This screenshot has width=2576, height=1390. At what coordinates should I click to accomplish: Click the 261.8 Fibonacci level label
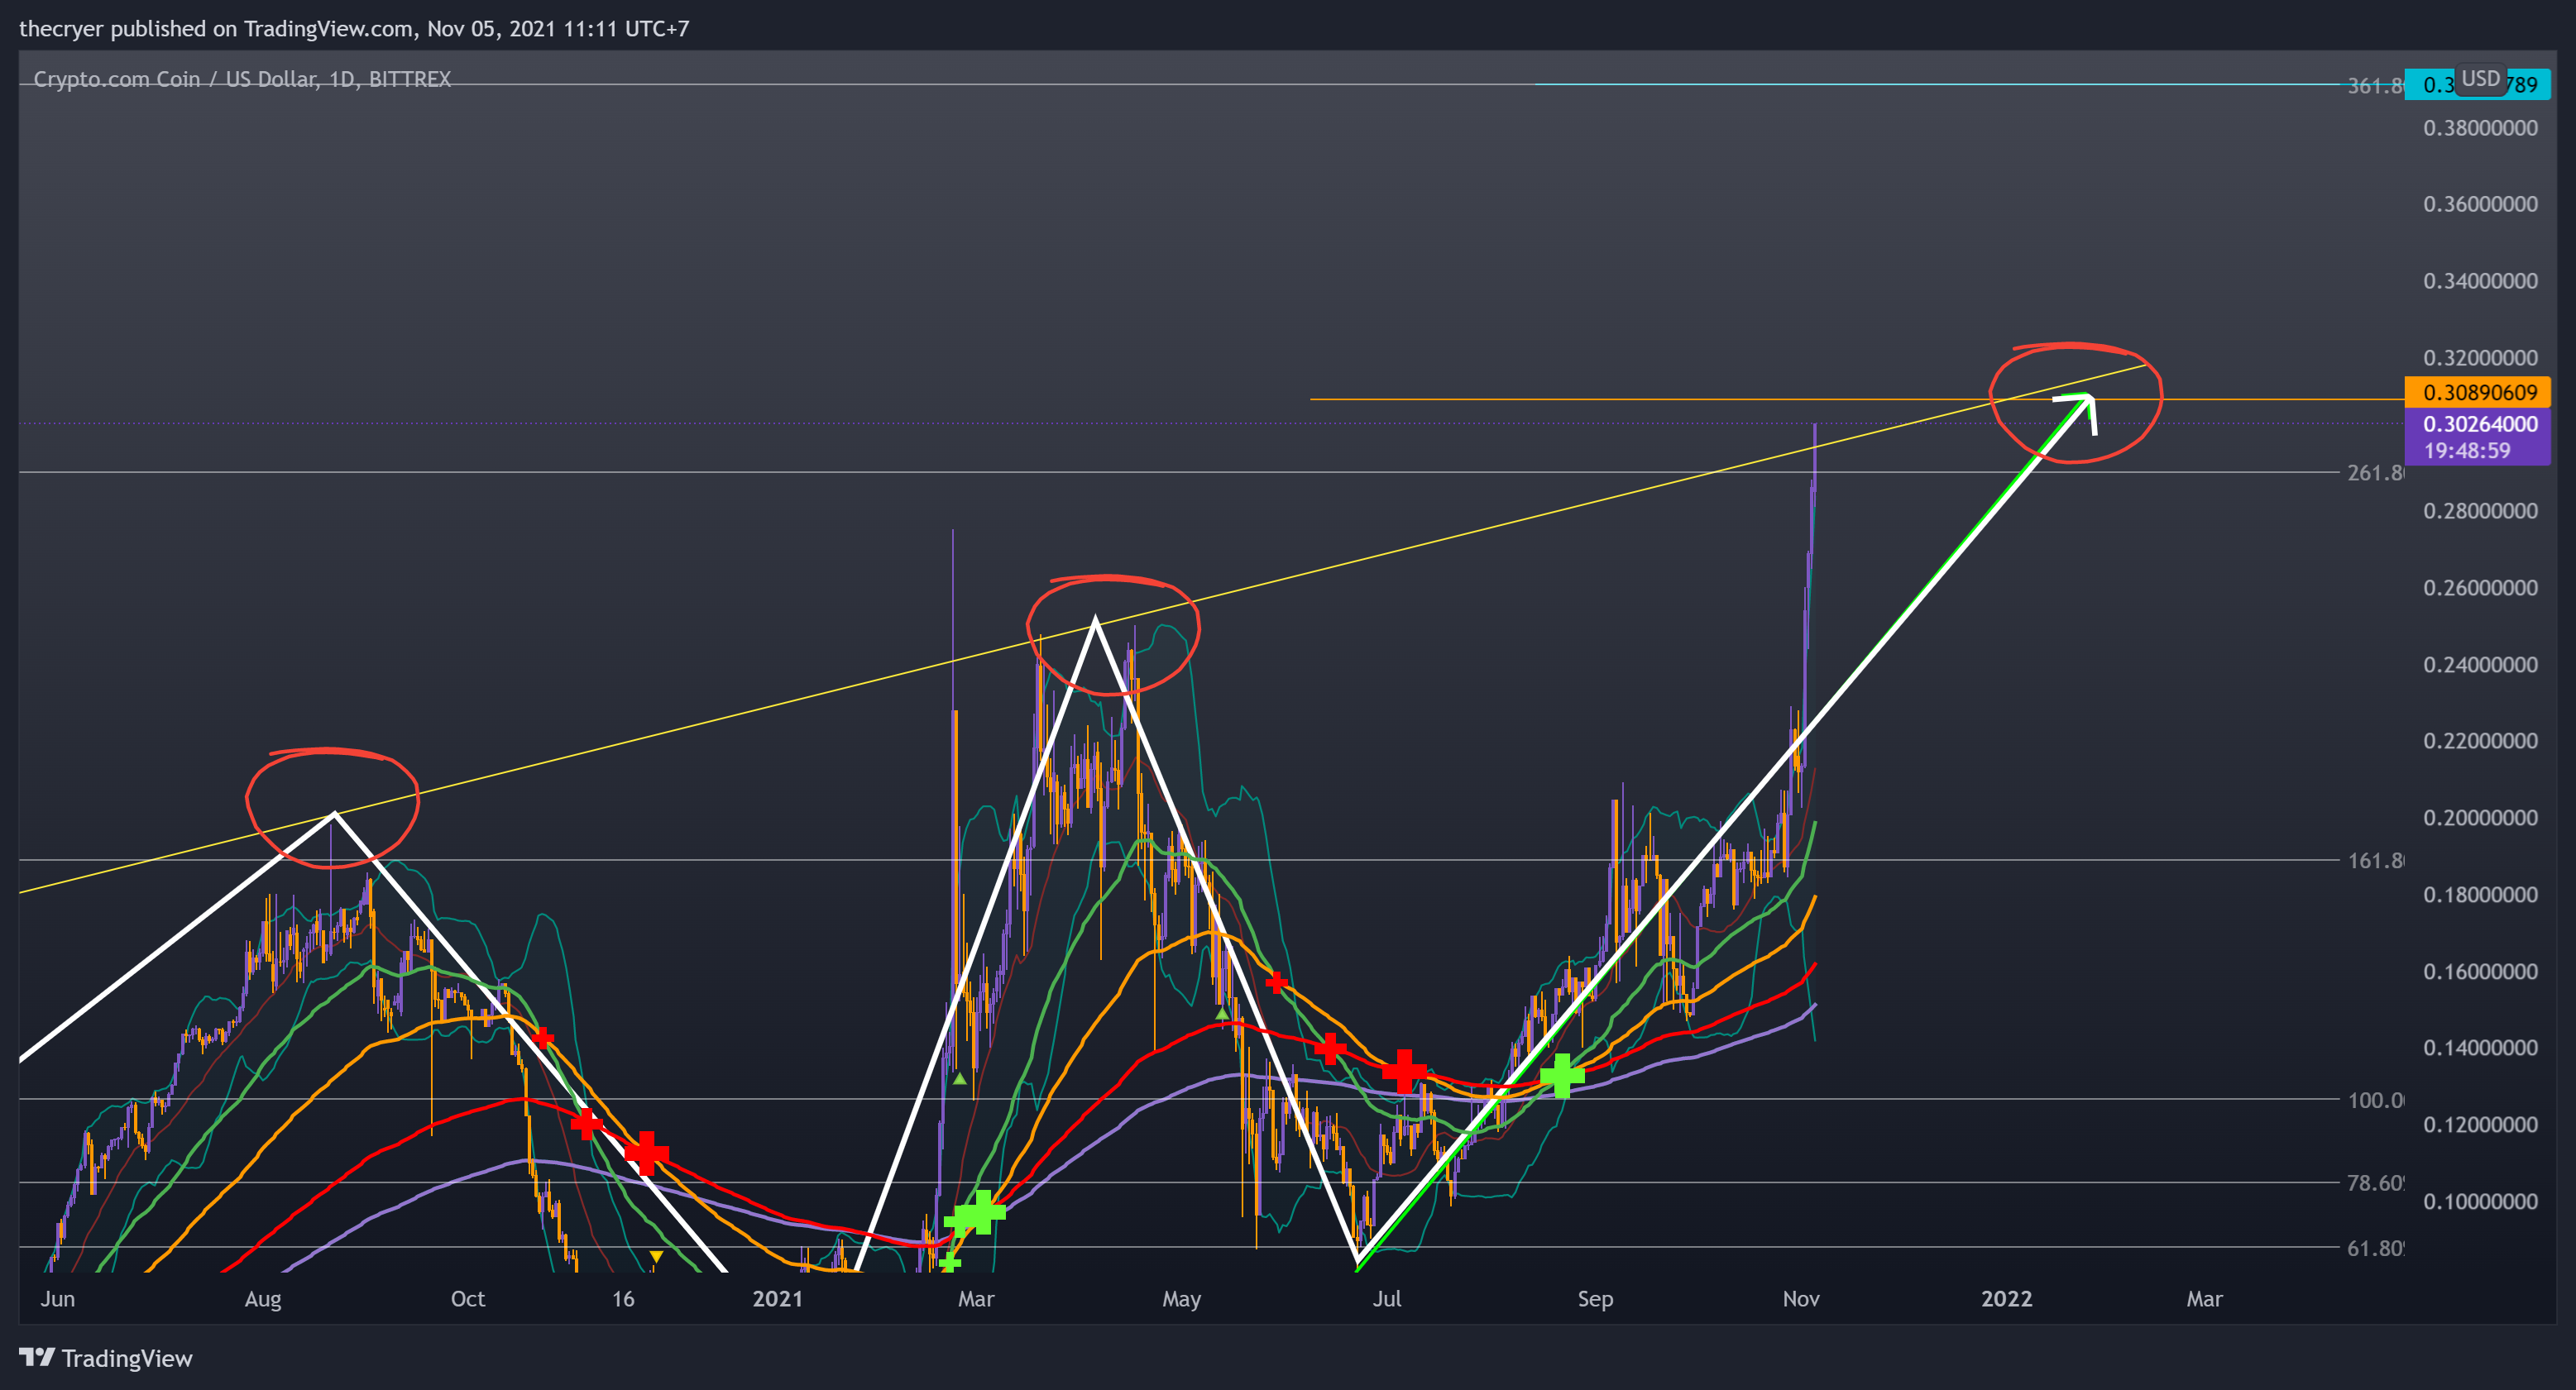2375,473
